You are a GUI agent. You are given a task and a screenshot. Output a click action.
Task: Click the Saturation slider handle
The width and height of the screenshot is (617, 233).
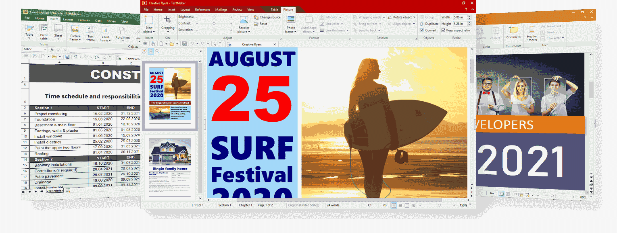[214, 30]
